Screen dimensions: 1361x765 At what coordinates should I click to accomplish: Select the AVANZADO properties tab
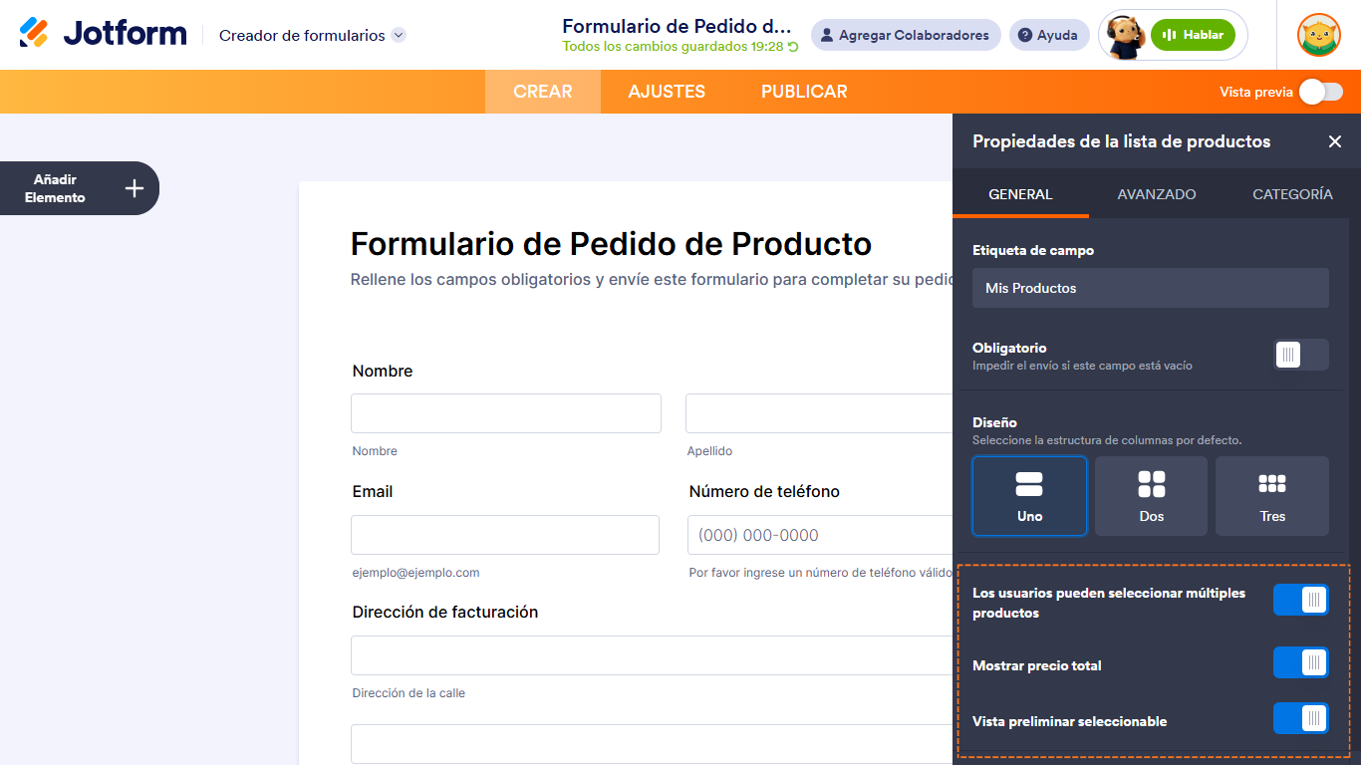[x=1157, y=194]
